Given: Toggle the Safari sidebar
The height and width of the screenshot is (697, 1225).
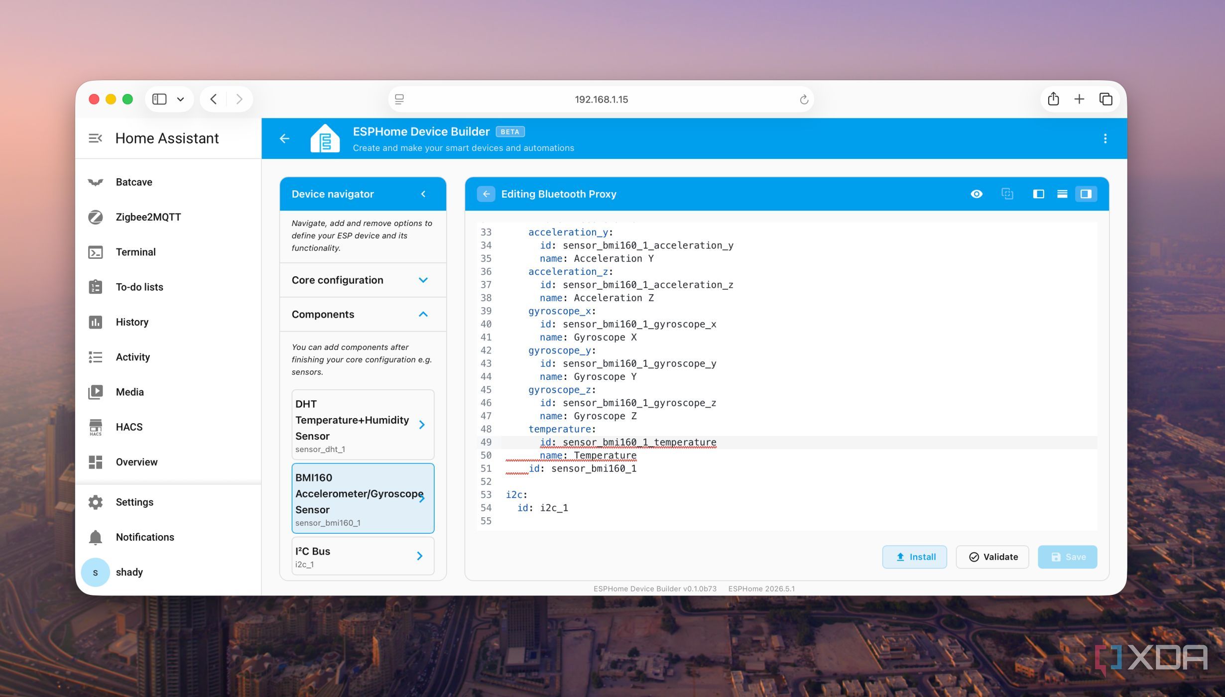Looking at the screenshot, I should (x=159, y=99).
